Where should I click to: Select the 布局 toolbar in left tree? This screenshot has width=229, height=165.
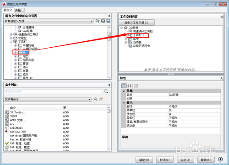[x=26, y=71]
